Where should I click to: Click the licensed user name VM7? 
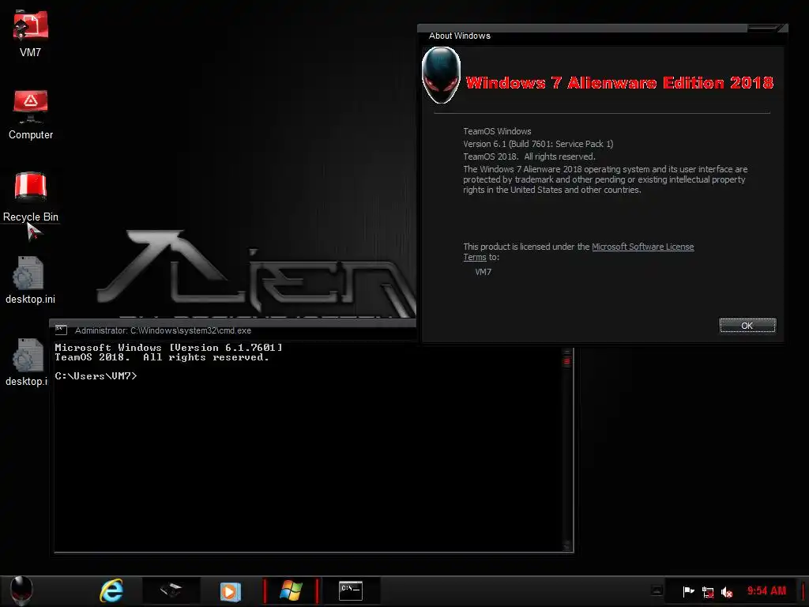coord(484,272)
